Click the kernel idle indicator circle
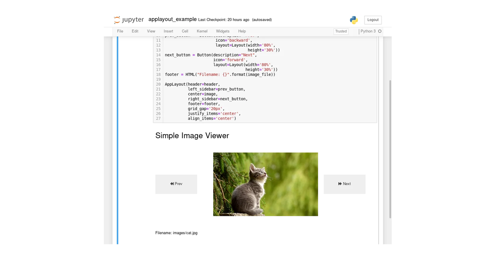Image resolution: width=496 pixels, height=260 pixels. click(x=380, y=31)
